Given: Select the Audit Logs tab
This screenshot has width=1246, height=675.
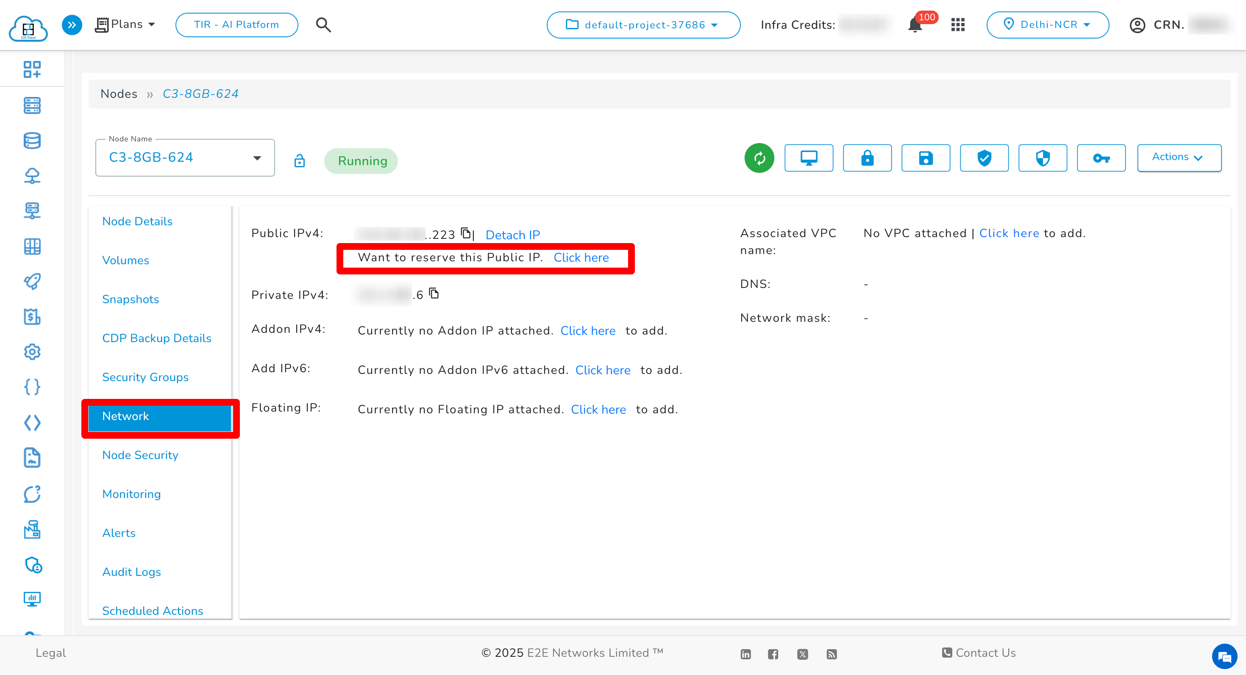Looking at the screenshot, I should click(131, 572).
